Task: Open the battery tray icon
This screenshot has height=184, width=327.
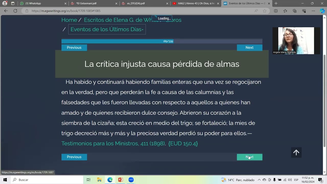Action: click(x=280, y=180)
